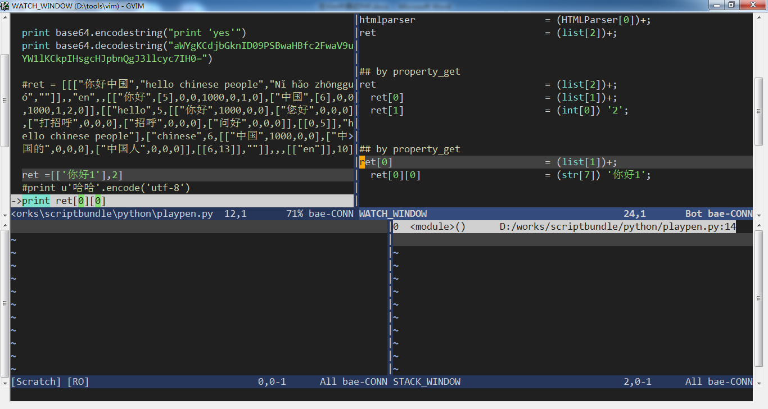The height and width of the screenshot is (409, 768).
Task: Click the '2,0-1' position in the STACK_WINDOW status
Action: point(638,382)
